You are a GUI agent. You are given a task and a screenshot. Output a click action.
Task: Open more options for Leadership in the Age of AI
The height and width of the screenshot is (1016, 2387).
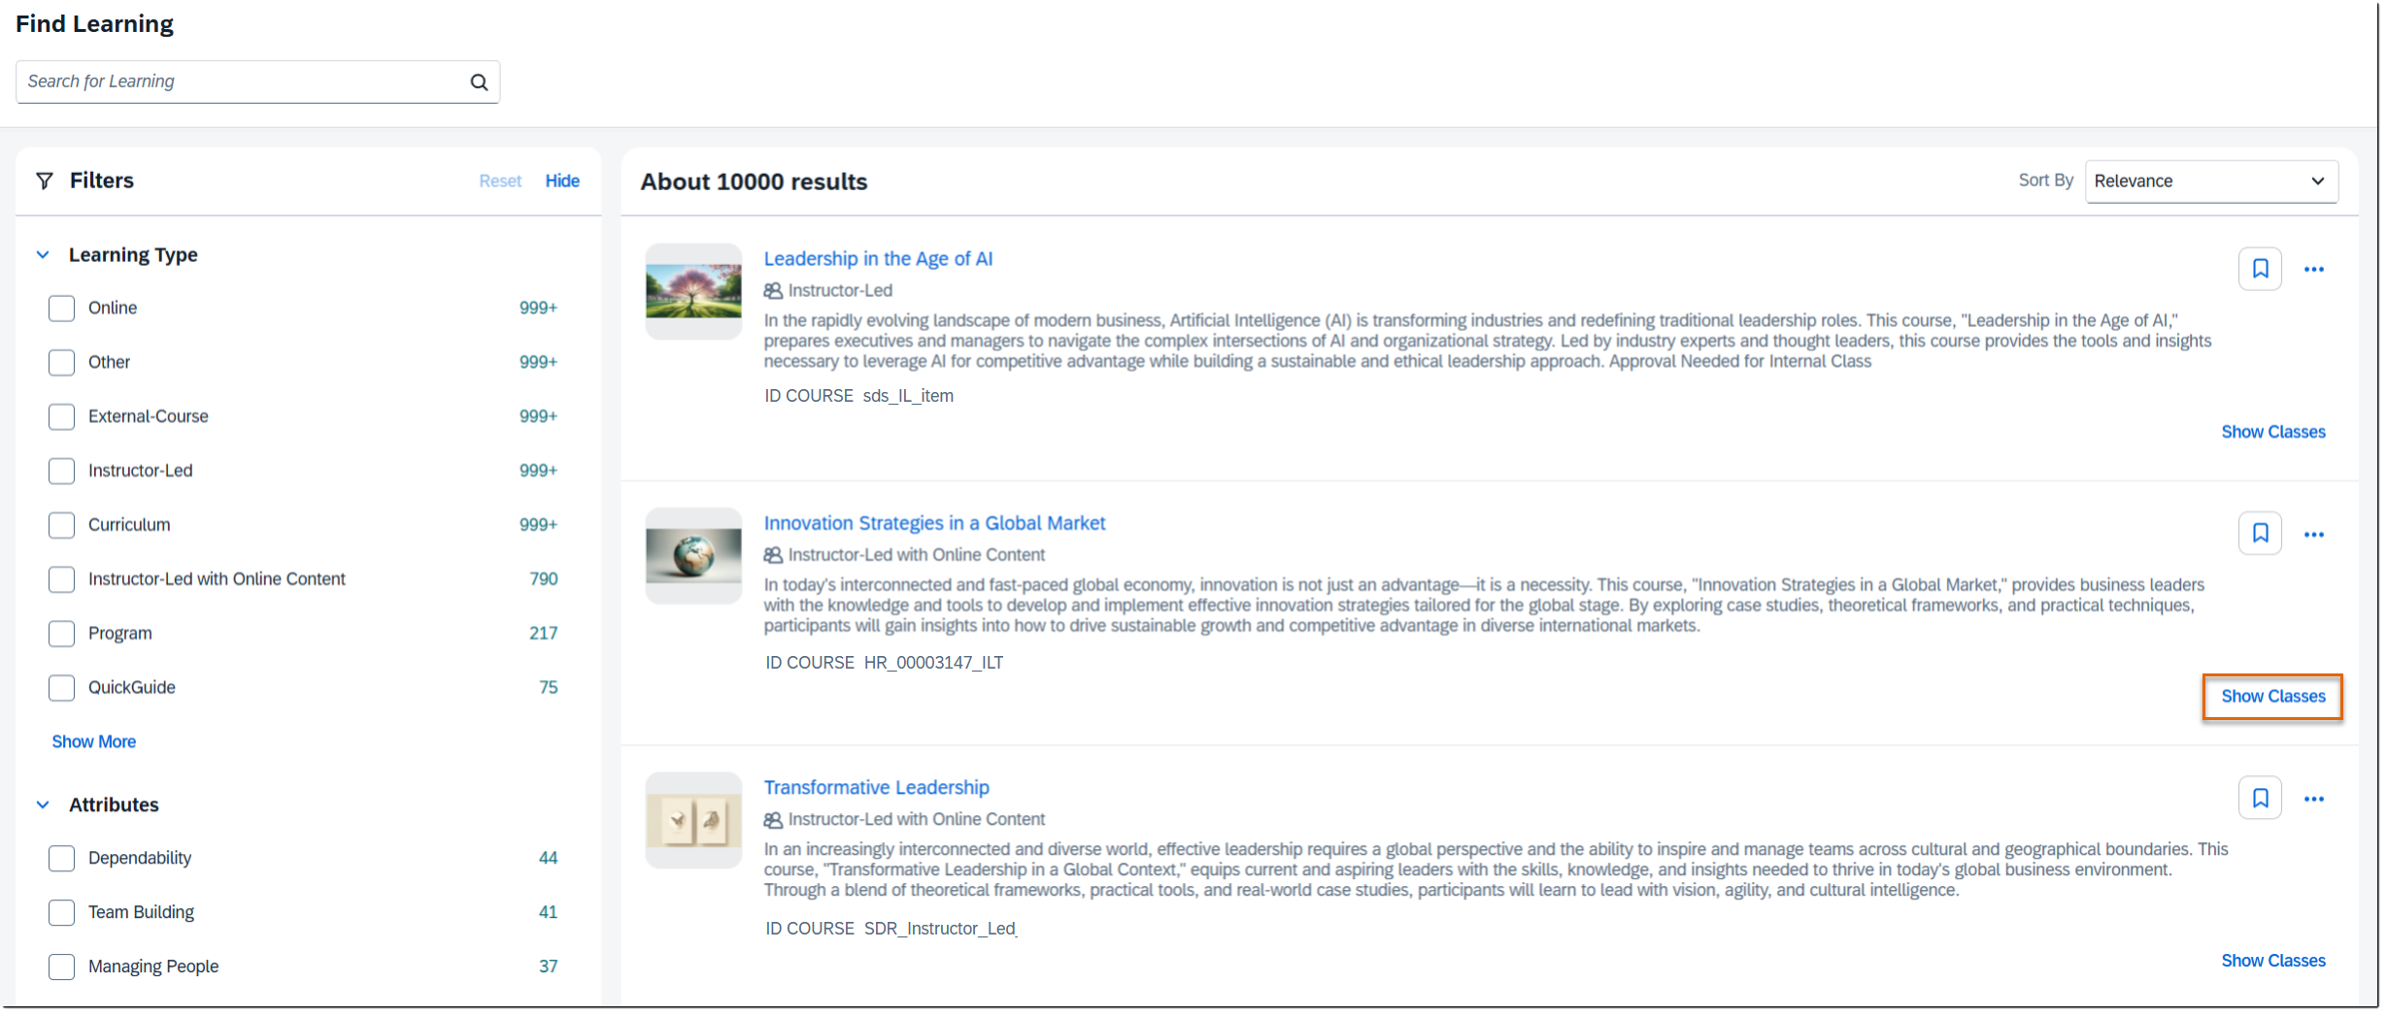pyautogui.click(x=2313, y=270)
